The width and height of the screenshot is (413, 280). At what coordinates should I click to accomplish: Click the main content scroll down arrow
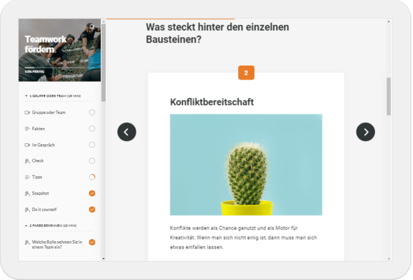click(388, 259)
